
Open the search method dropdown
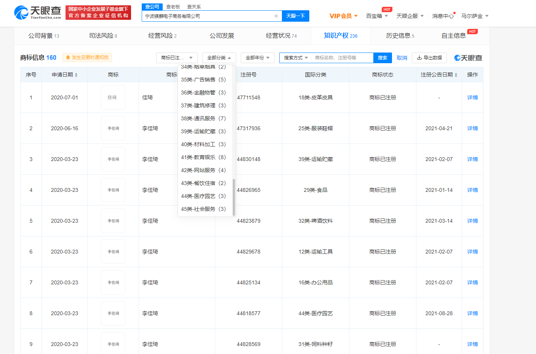(296, 58)
